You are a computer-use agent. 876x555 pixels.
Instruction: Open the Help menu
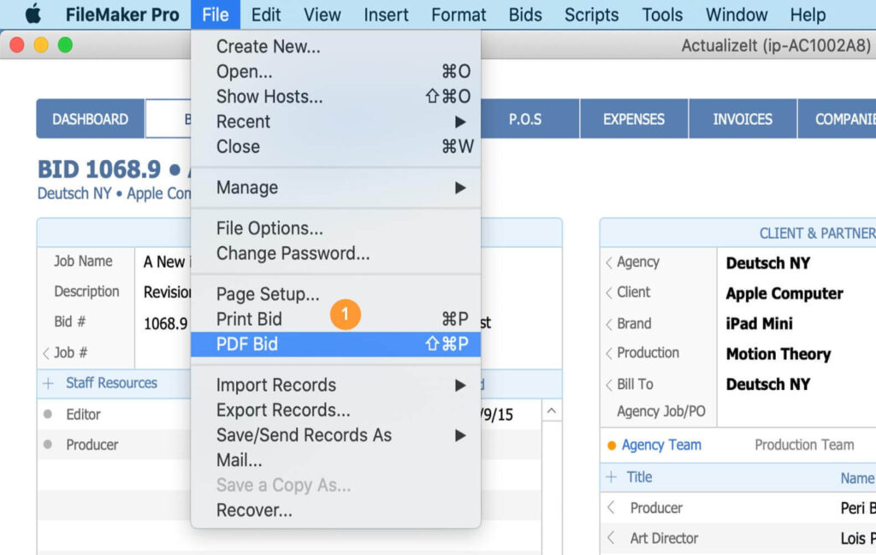808,15
